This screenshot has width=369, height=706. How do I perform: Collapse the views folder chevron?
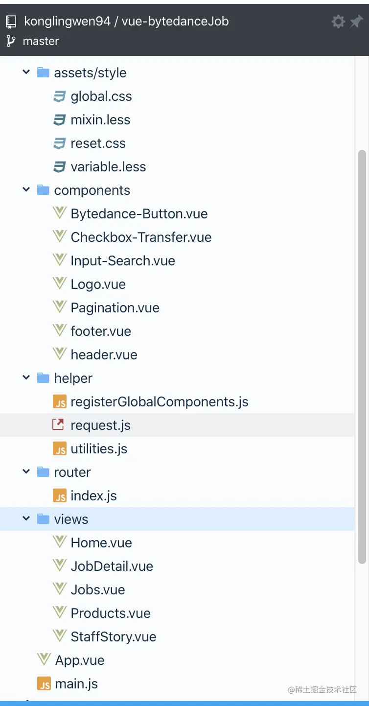coord(26,519)
